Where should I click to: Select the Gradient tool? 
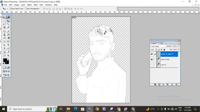coord(8,38)
